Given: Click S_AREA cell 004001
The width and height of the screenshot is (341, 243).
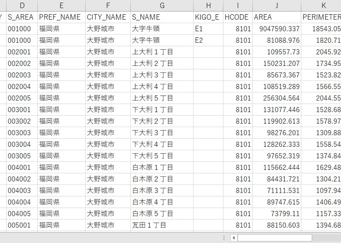Looking at the screenshot, I should 22,167.
